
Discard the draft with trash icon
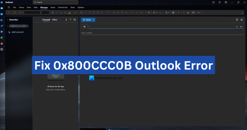(x=237, y=20)
